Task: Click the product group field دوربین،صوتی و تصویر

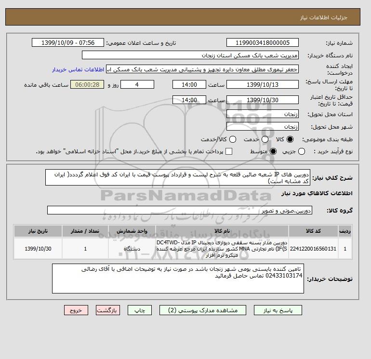Action: tap(180, 210)
